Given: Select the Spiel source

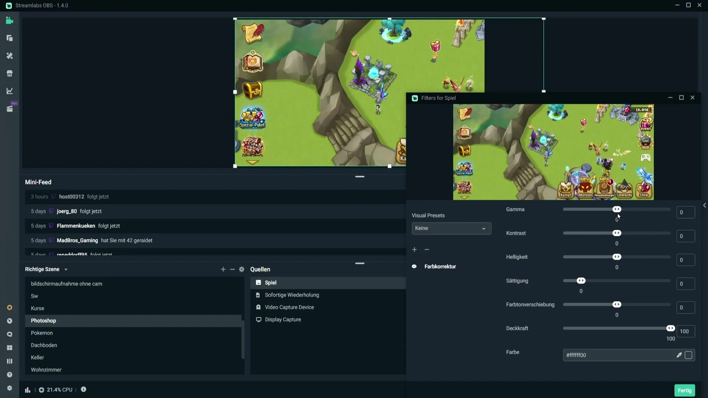Looking at the screenshot, I should pos(328,283).
